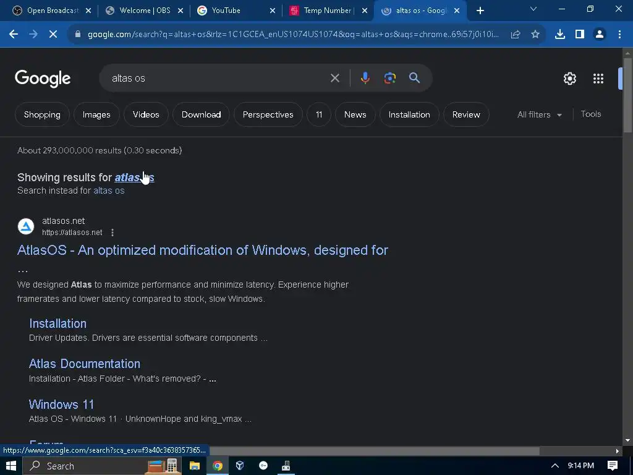The height and width of the screenshot is (475, 633).
Task: Click inside the Google search field
Action: (x=218, y=78)
